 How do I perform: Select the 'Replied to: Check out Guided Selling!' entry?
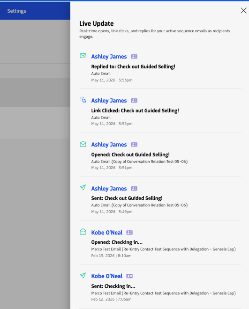coord(133,66)
